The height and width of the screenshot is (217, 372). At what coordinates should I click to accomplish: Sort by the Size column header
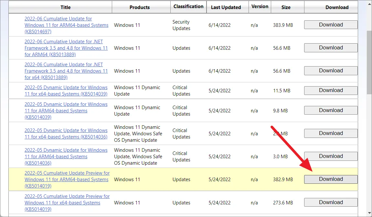point(286,7)
